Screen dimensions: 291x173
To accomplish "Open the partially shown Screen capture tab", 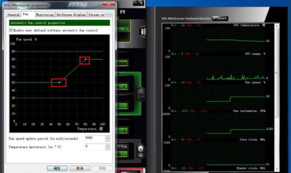I will (96, 15).
